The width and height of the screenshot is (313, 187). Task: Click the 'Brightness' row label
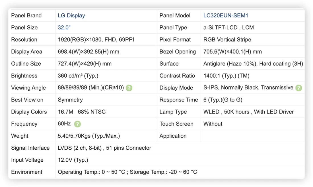tap(24, 76)
